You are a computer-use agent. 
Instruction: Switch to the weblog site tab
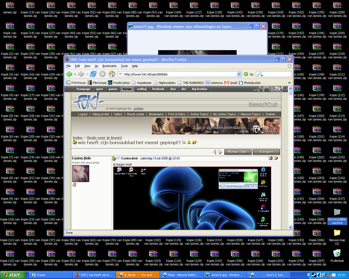pos(142,89)
